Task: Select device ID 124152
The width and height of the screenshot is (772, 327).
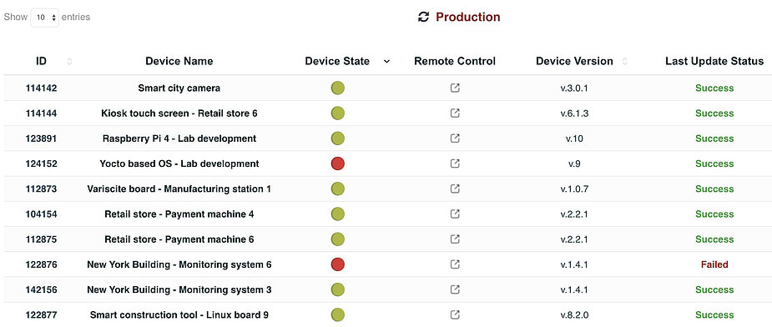Action: click(x=42, y=163)
